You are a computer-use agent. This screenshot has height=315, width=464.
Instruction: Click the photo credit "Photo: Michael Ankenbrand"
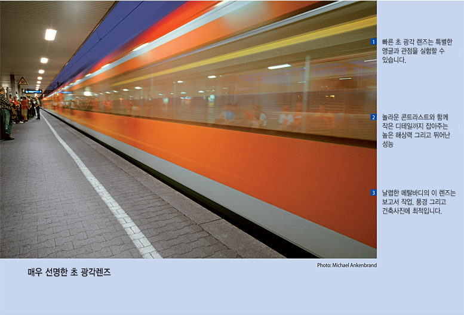tap(347, 265)
